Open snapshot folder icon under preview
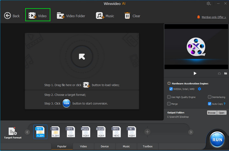Screen dimensions: 229x151 click(x=226, y=74)
